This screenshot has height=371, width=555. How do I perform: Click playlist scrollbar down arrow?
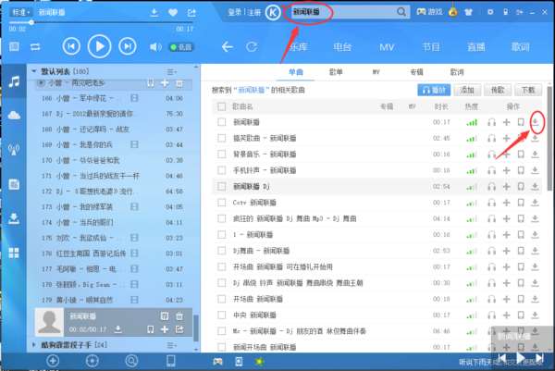click(x=196, y=350)
